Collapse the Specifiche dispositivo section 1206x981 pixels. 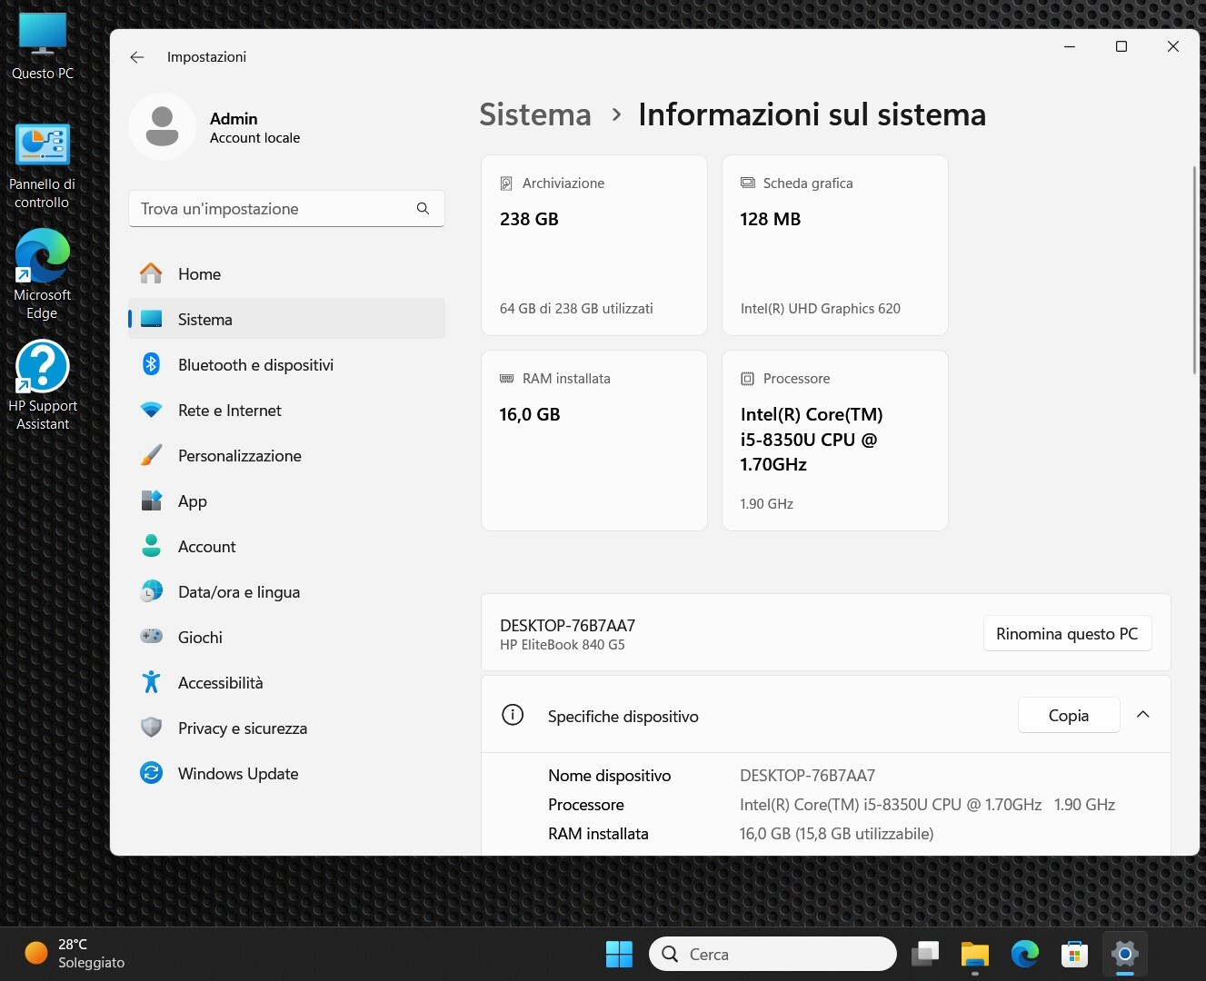point(1143,715)
